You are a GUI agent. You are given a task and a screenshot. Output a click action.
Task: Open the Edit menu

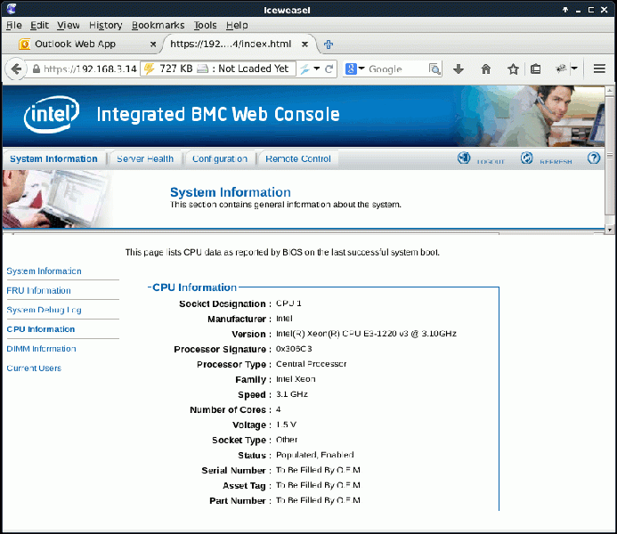pyautogui.click(x=40, y=25)
